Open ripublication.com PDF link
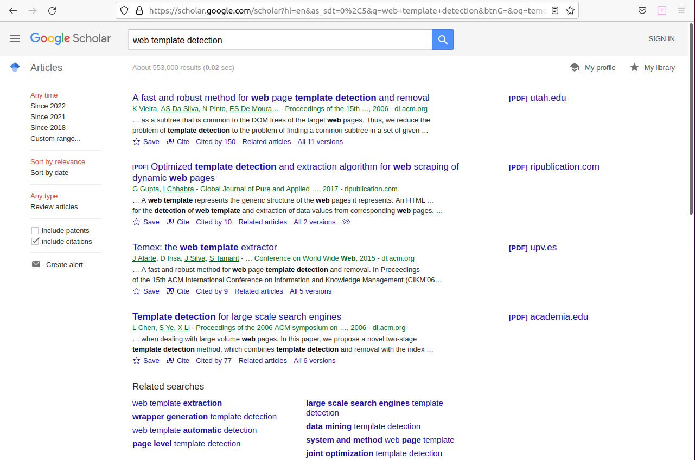The height and width of the screenshot is (460, 695). tap(554, 167)
